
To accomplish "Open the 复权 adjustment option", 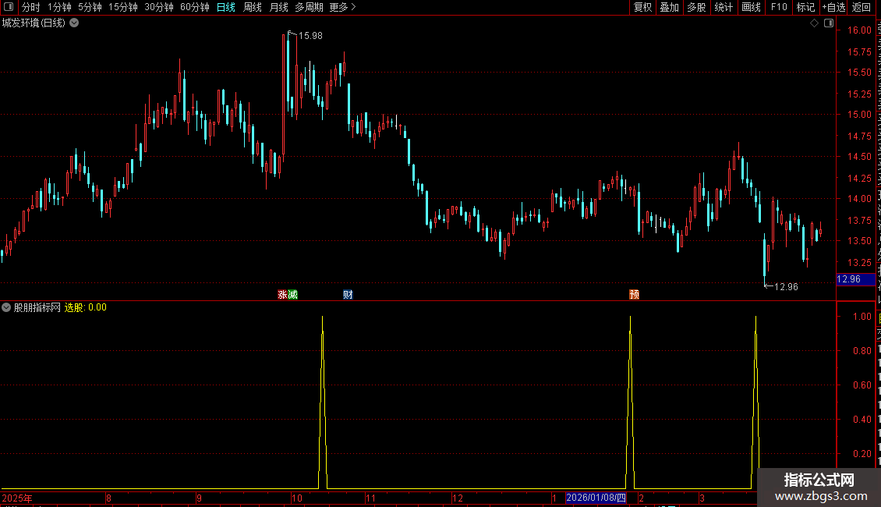I will [x=642, y=7].
